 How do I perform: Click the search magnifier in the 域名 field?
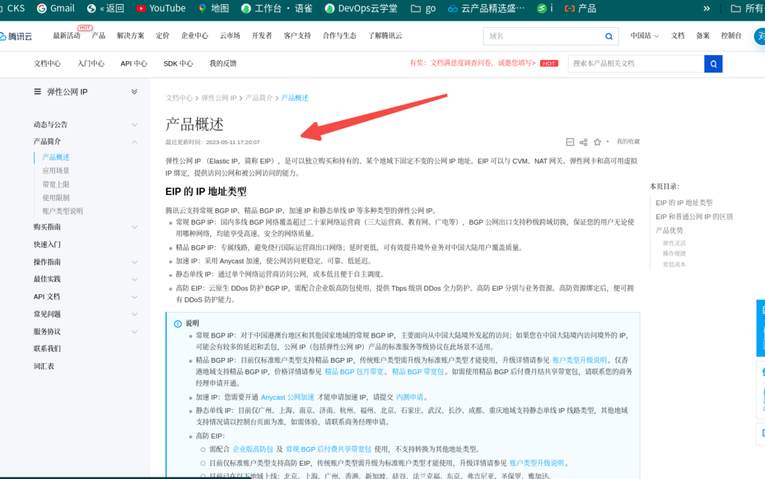(608, 36)
